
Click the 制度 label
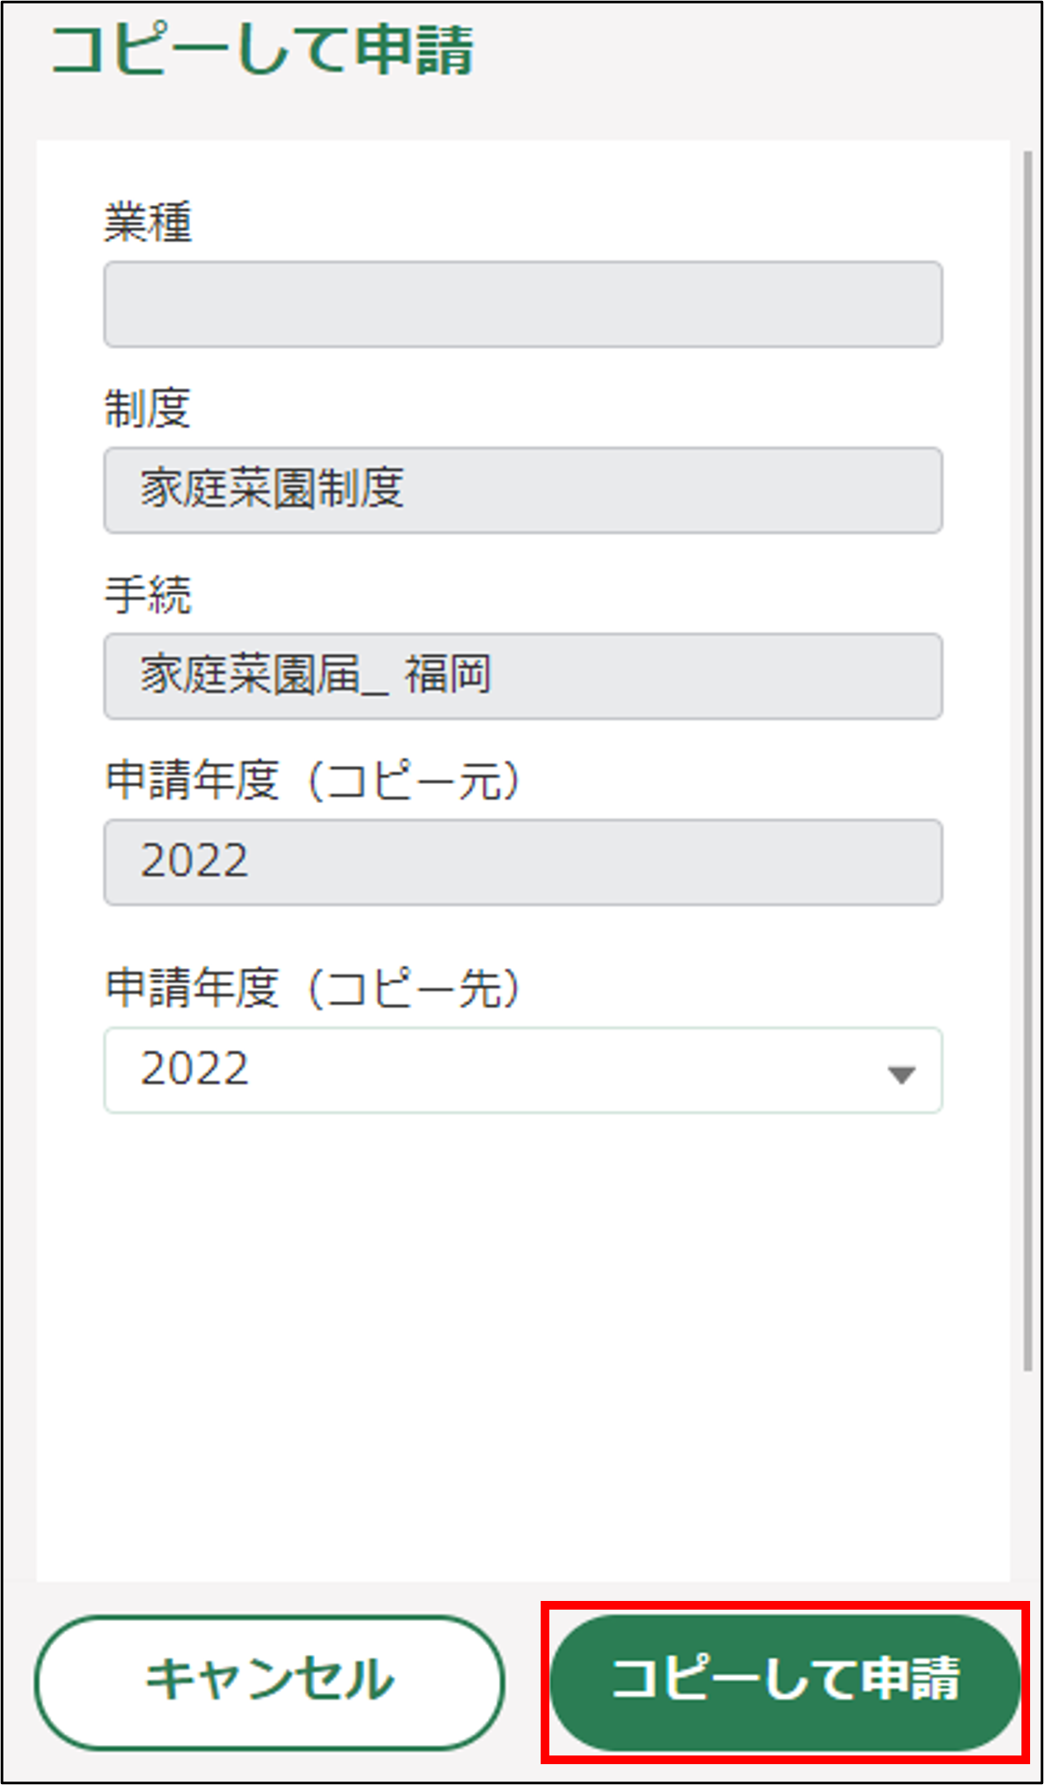click(x=148, y=408)
